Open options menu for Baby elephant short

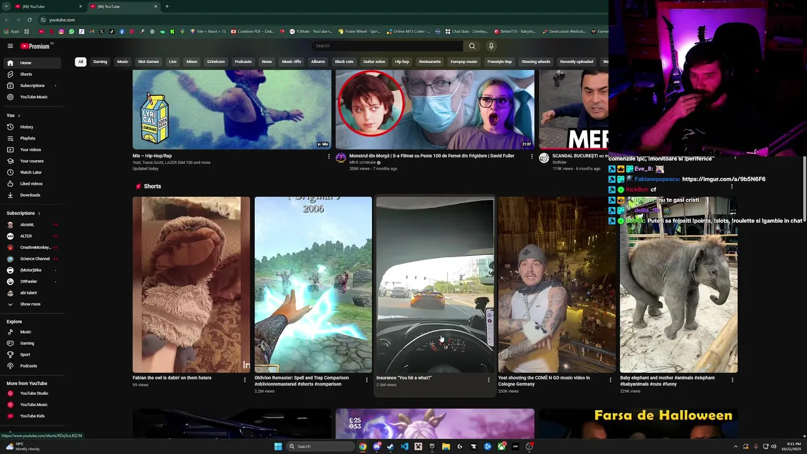(x=732, y=380)
